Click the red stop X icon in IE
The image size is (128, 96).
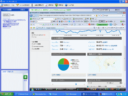click(101, 16)
